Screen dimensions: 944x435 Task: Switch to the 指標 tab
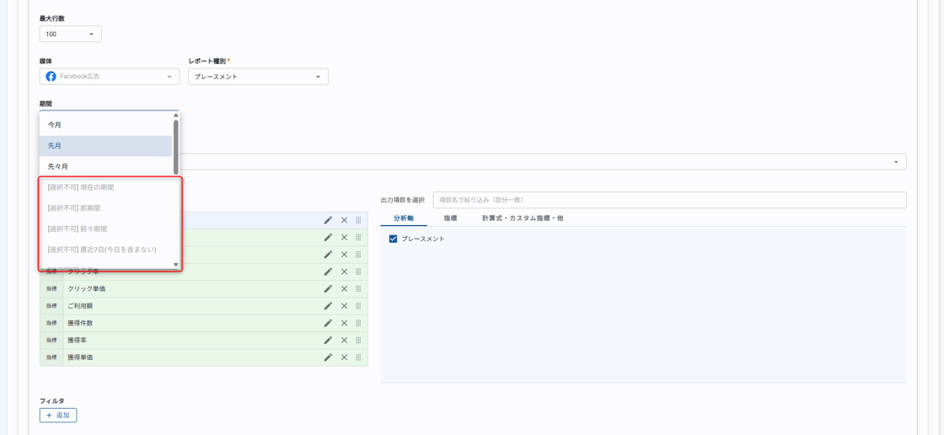(x=450, y=218)
